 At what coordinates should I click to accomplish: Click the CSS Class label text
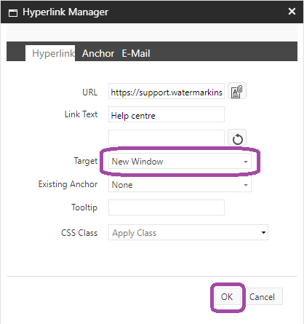(79, 233)
